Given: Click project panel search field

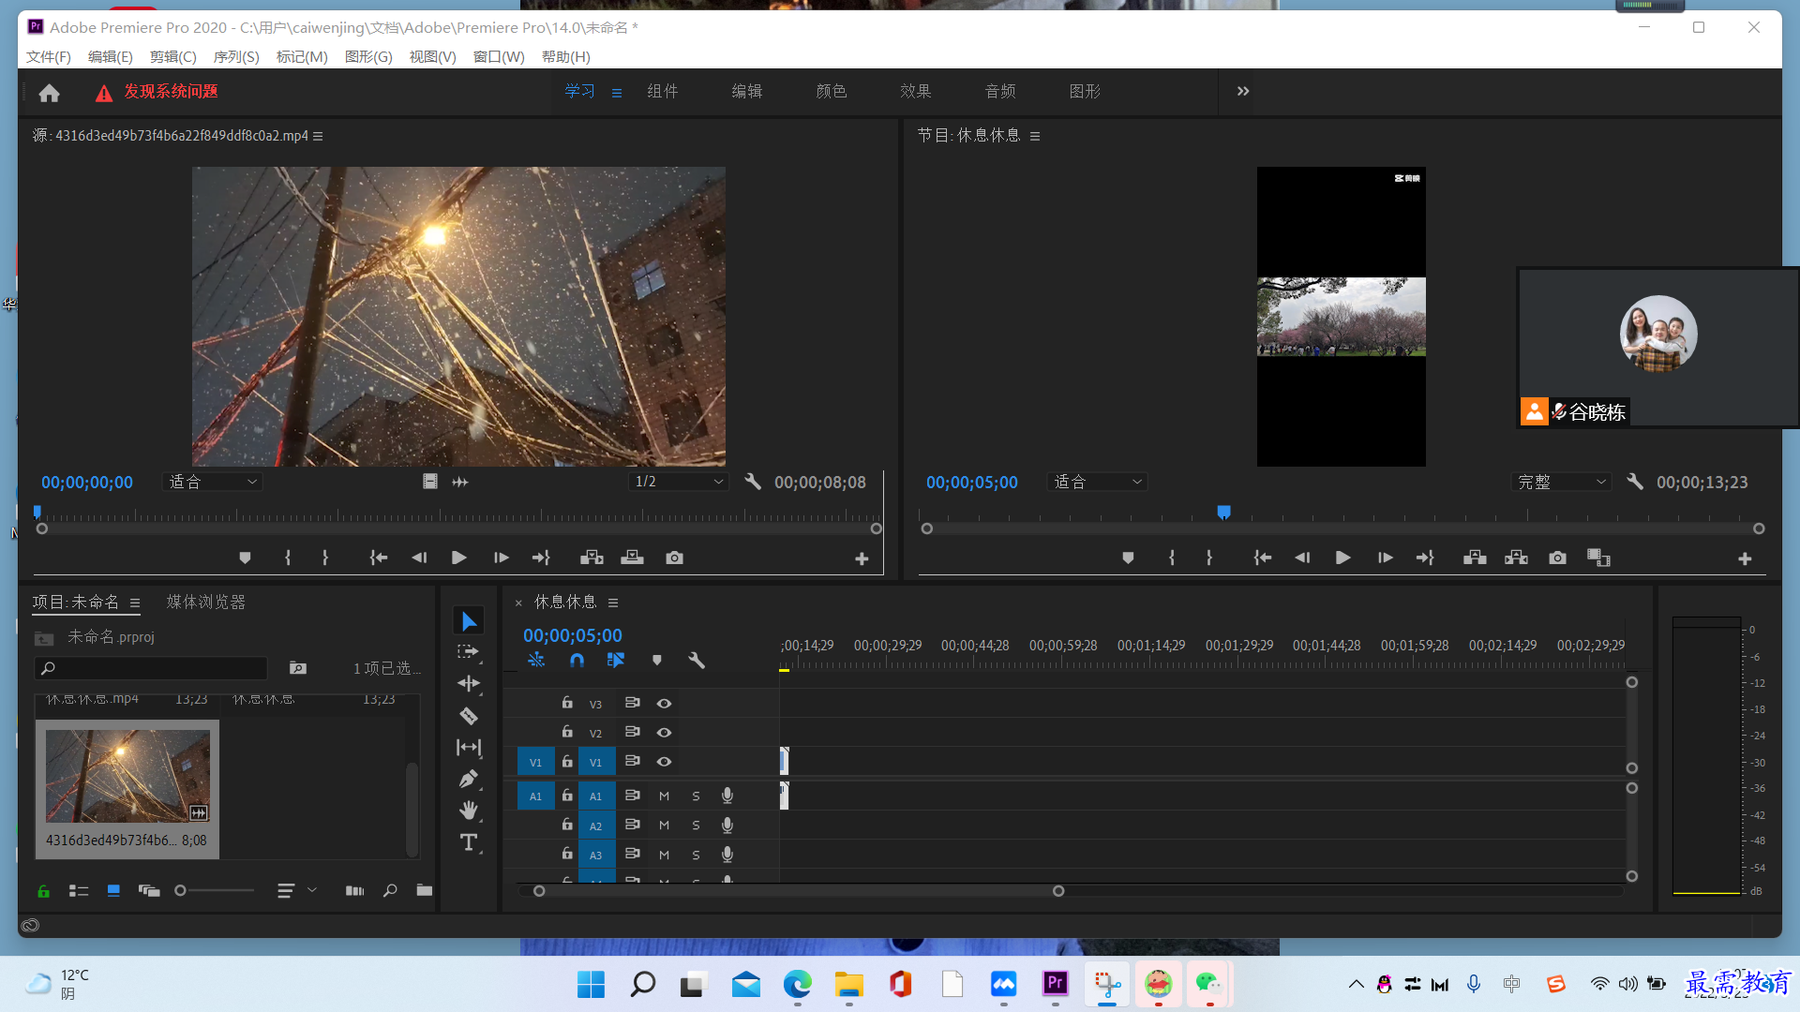Looking at the screenshot, I should [151, 668].
